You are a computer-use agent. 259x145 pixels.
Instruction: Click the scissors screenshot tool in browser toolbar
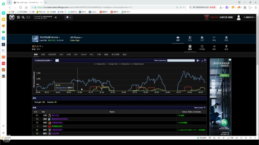pos(221,8)
